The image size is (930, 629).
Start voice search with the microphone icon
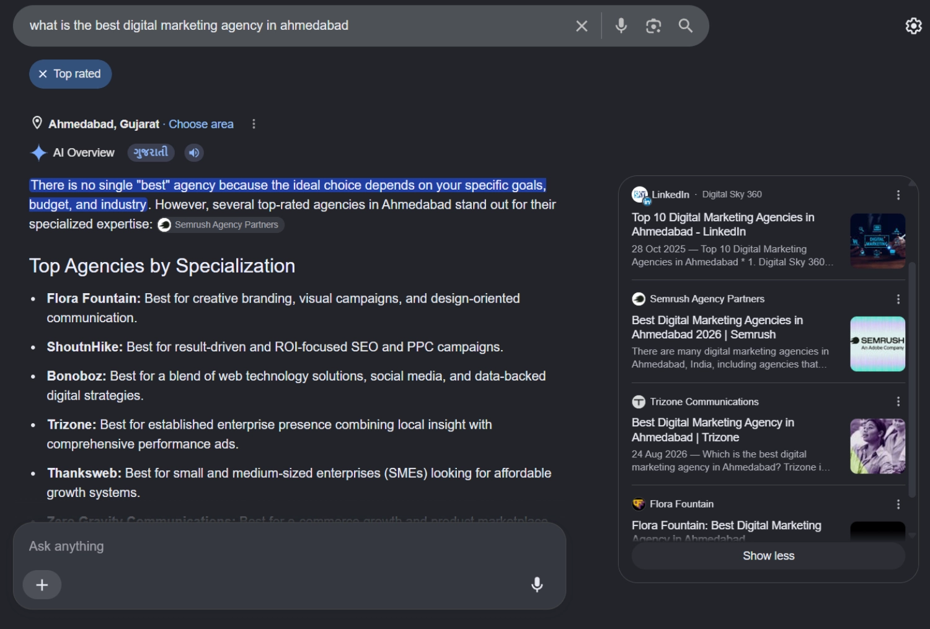tap(621, 25)
